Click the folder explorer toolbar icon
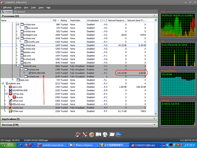 [112, 135]
